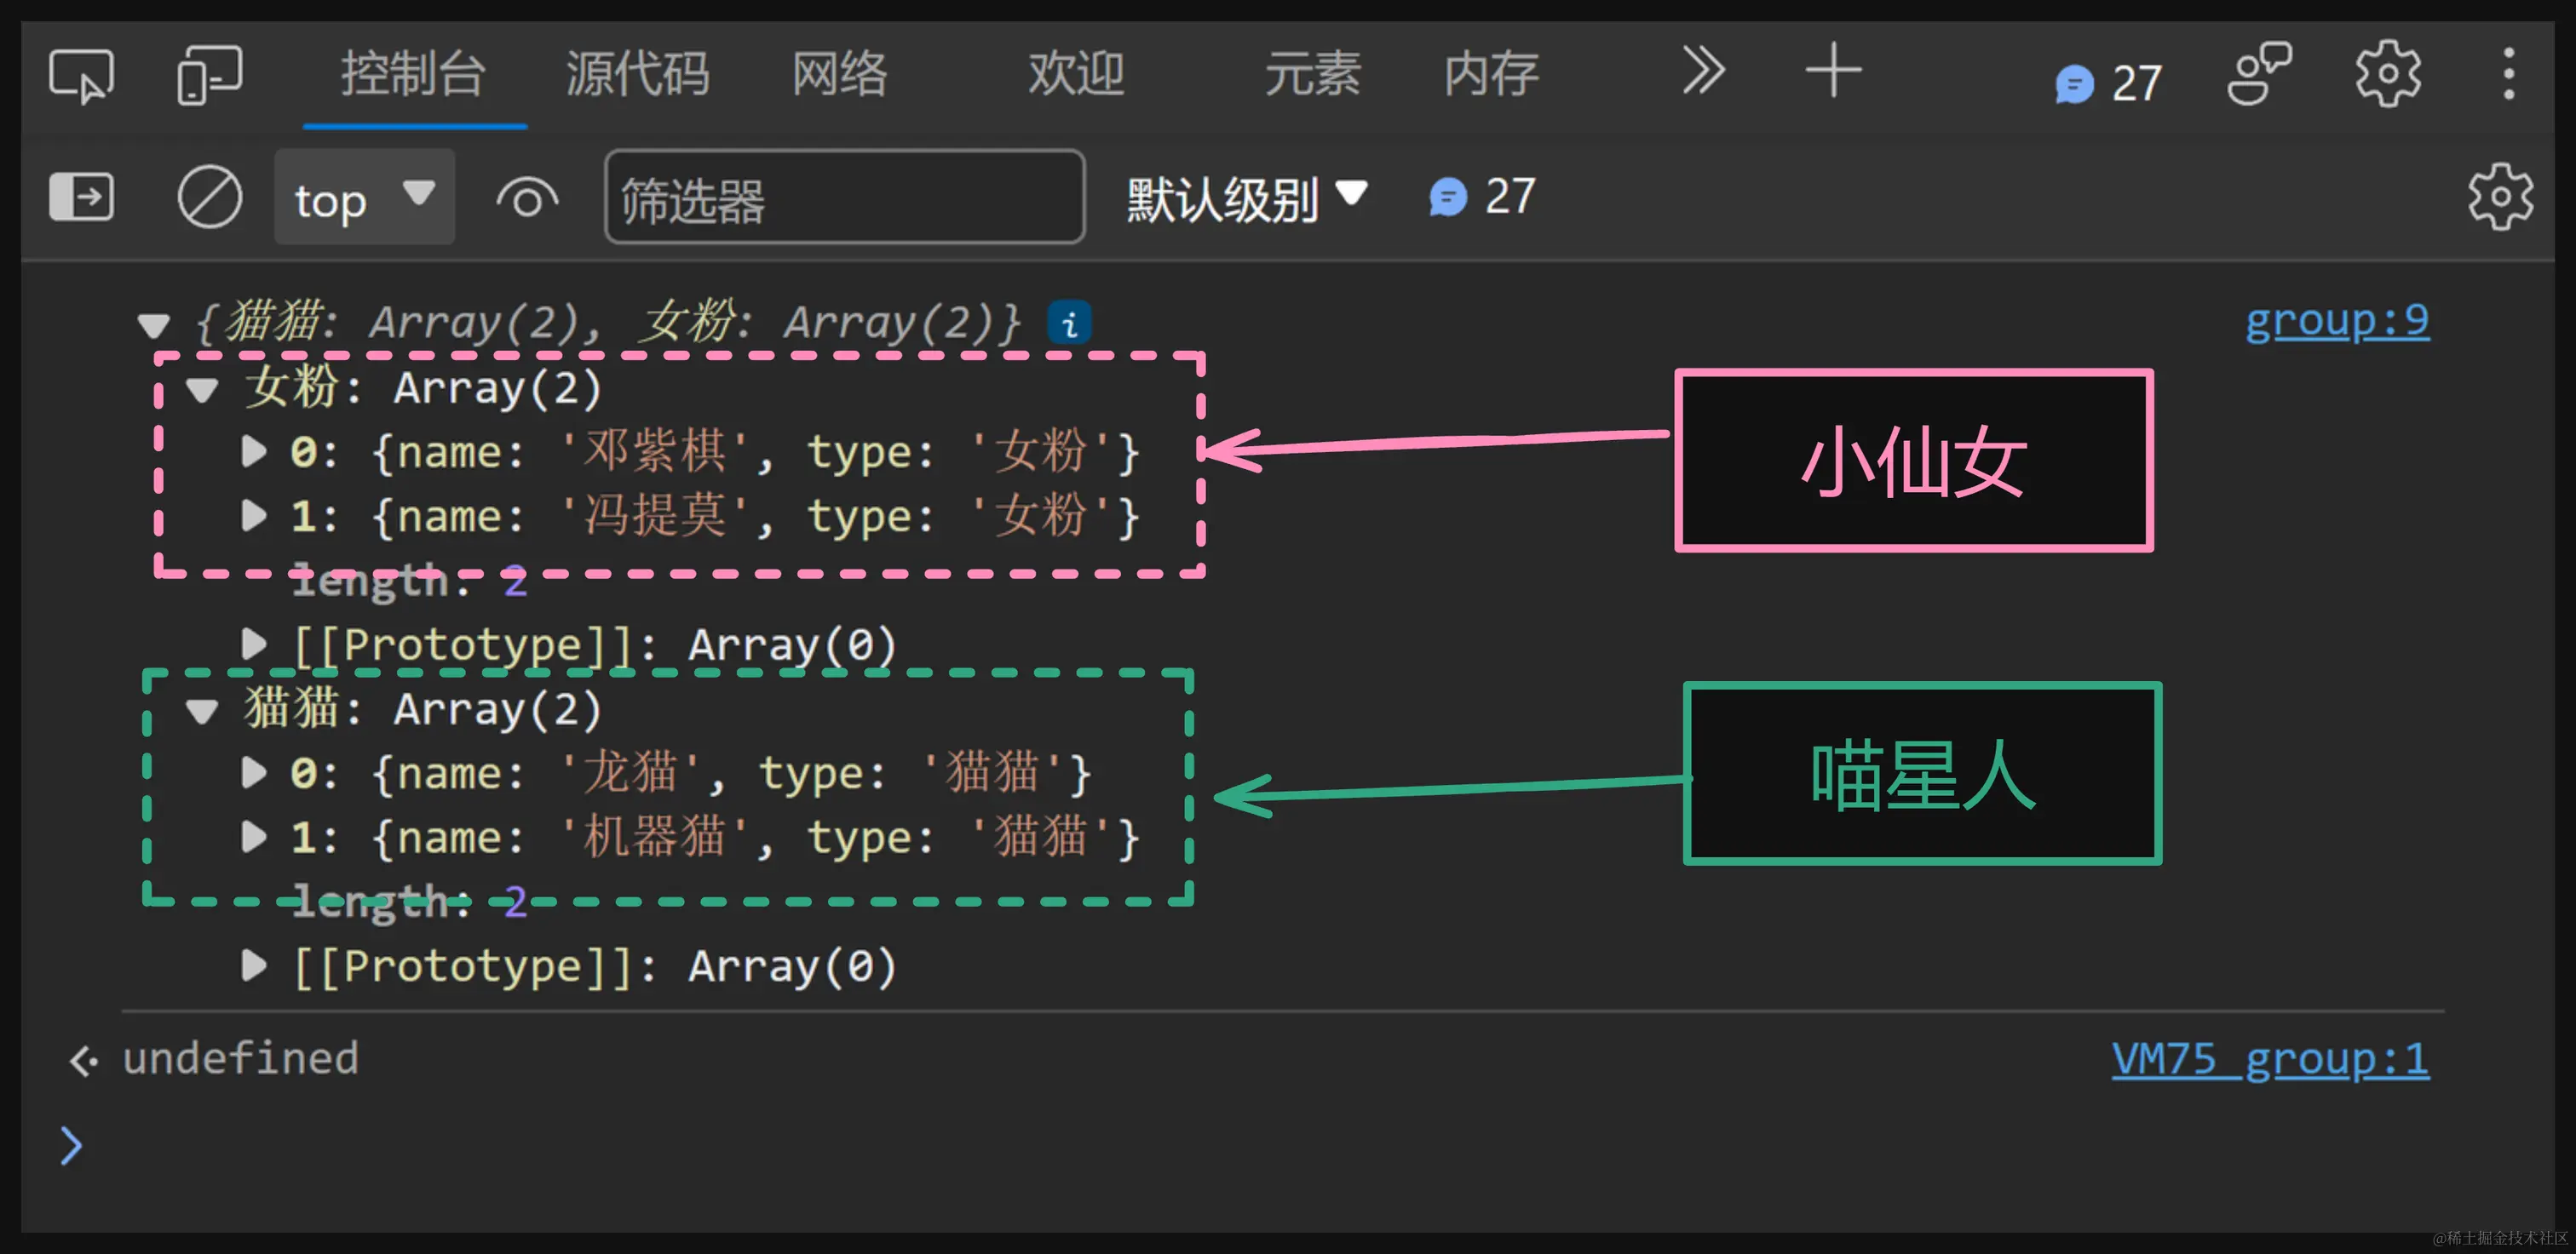Switch to the 源代码 tab
The width and height of the screenshot is (2576, 1254).
coord(637,74)
